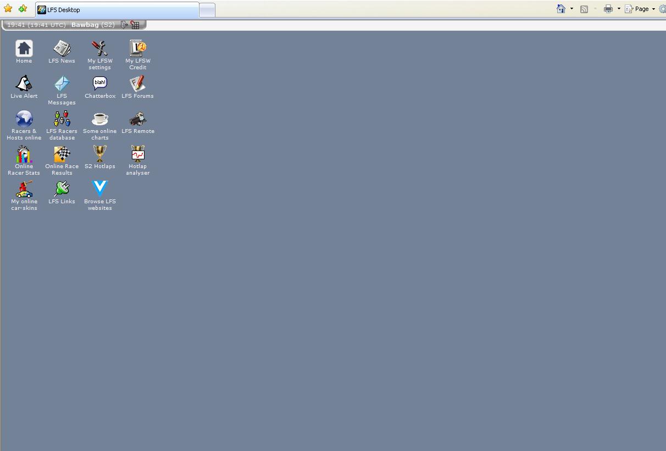Expand the Print dropdown arrow

tap(619, 9)
